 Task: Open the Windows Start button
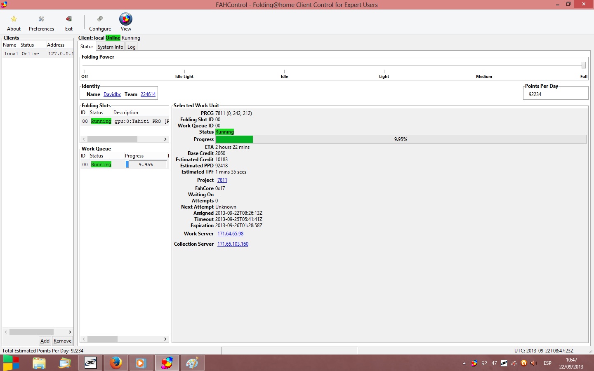click(11, 363)
